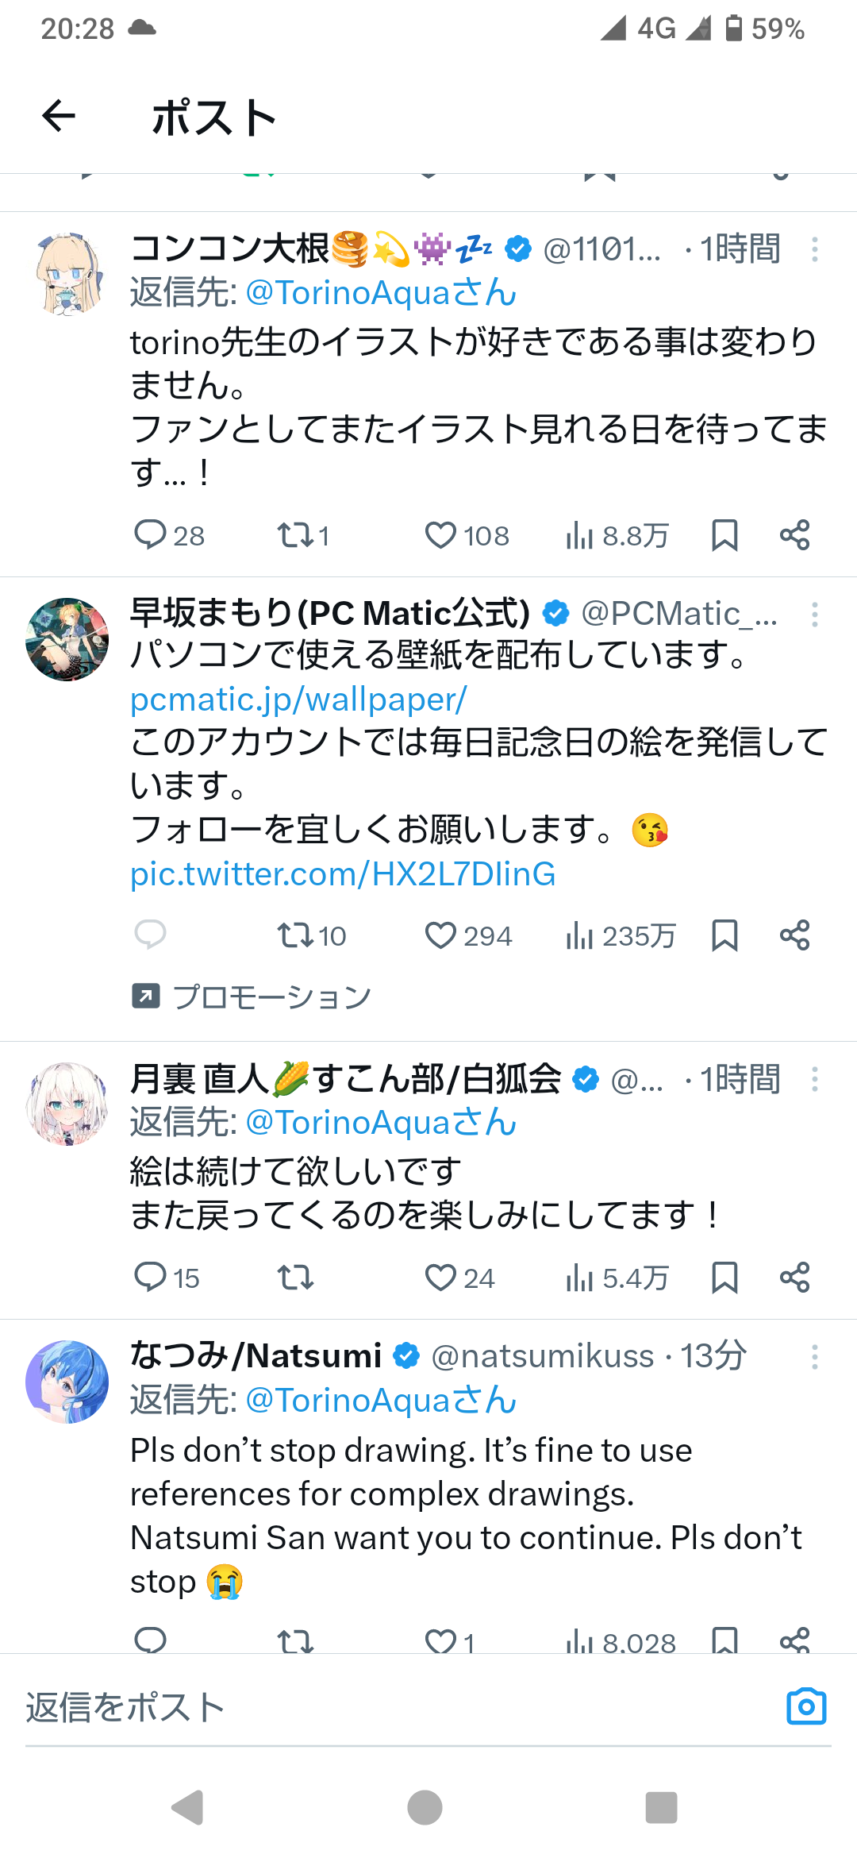Viewport: 857px width, 1858px height.
Task: View 月裏 直人's profile avatar
Action: click(x=67, y=1104)
